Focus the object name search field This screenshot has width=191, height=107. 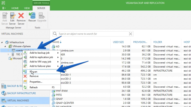92,34
